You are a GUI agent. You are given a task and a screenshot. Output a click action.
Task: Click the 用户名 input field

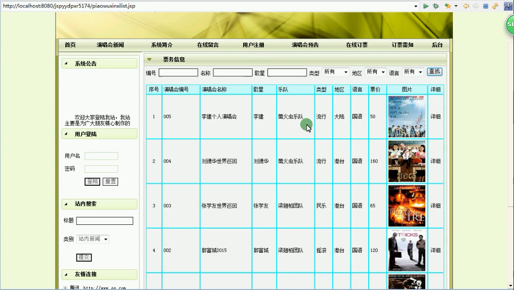point(101,156)
